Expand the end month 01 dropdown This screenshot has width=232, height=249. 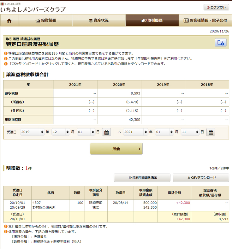164,132
